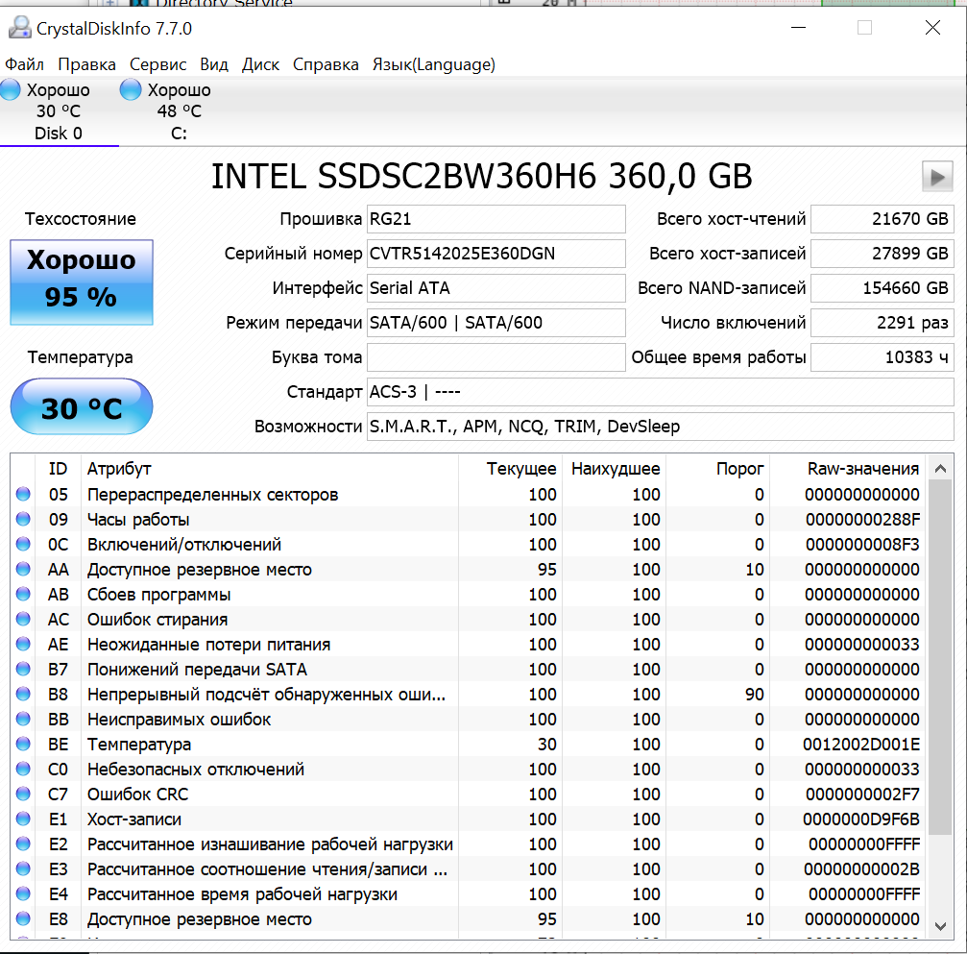Image resolution: width=967 pixels, height=954 pixels.
Task: Click total host writes value 27899 GB
Action: coord(882,254)
